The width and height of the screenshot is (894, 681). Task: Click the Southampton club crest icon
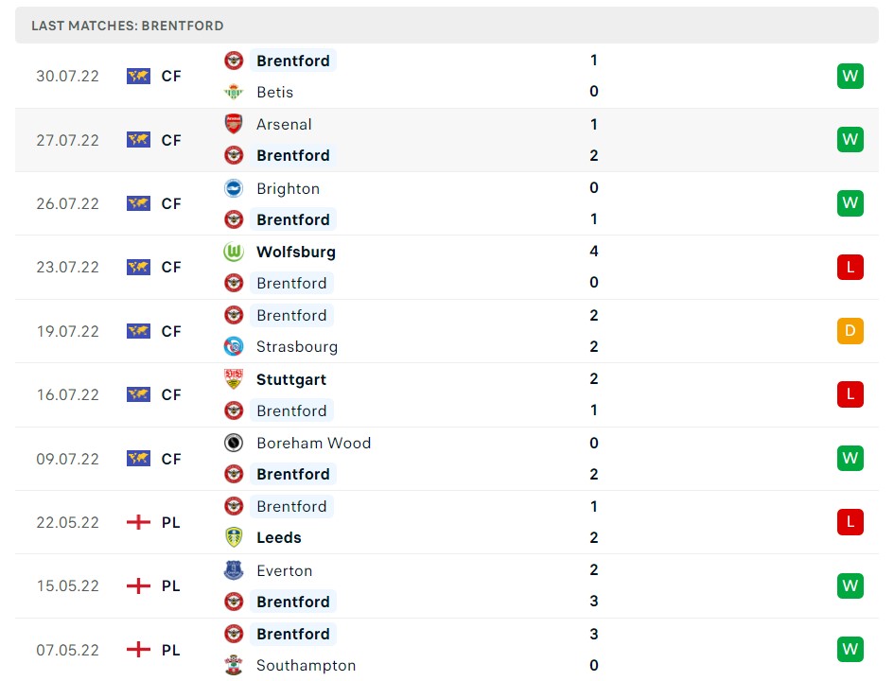tap(234, 665)
